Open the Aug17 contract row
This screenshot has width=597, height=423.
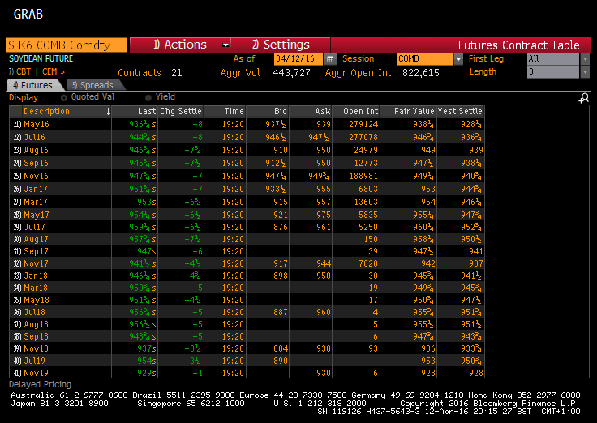(x=247, y=239)
